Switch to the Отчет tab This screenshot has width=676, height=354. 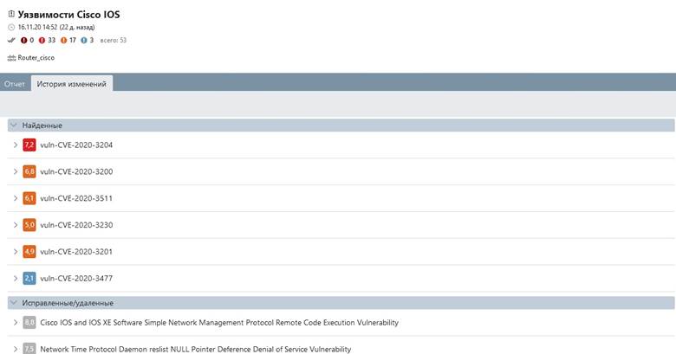click(15, 84)
